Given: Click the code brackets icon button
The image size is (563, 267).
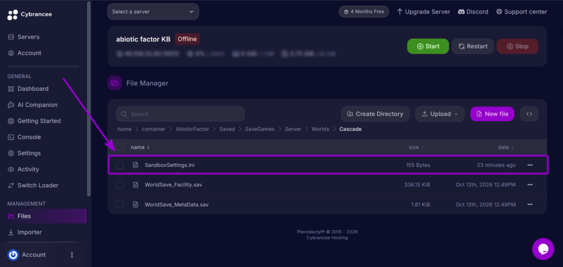Looking at the screenshot, I should click(x=529, y=114).
